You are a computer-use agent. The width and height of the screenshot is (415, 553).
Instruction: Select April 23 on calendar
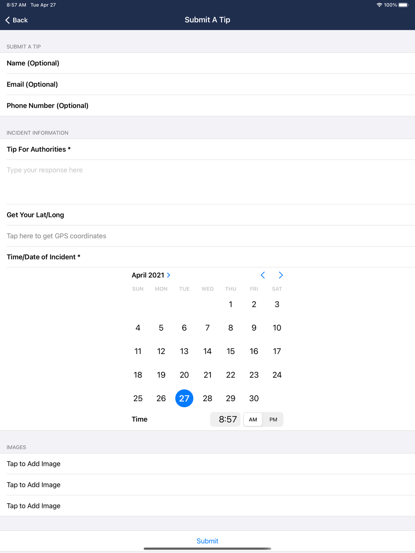(254, 375)
